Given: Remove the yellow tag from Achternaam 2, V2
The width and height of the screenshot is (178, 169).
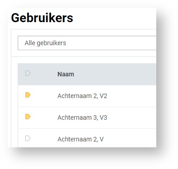Looking at the screenshot, I should (x=28, y=95).
